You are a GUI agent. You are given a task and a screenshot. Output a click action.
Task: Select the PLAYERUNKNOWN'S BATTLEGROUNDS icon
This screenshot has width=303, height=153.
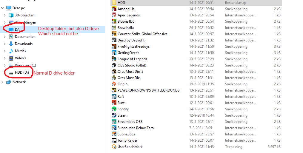coord(114,90)
